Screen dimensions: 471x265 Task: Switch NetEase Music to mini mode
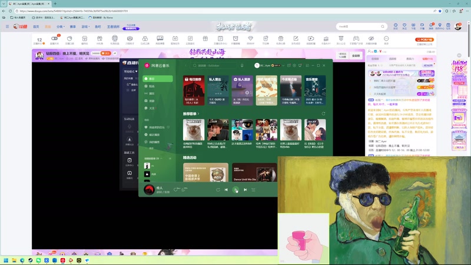coord(307,65)
